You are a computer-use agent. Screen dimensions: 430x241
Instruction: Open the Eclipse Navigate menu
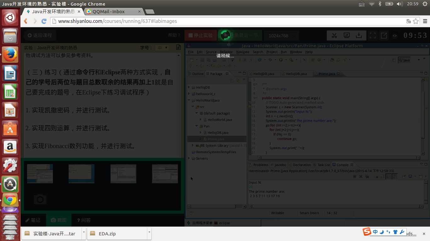pos(243,52)
